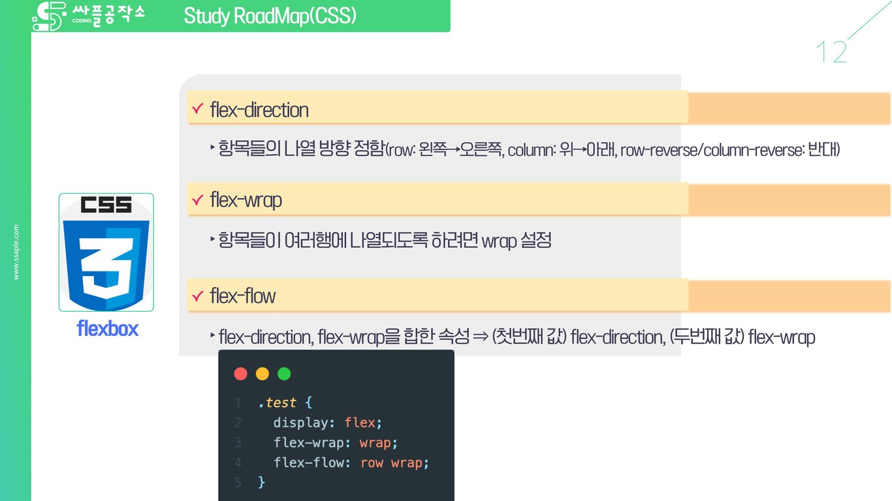Screen dimensions: 892x501
Task: Click the yellow traffic-light dot on code window
Action: pyautogui.click(x=262, y=373)
